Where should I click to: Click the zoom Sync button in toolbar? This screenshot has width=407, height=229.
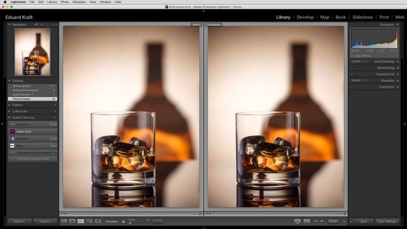(157, 221)
